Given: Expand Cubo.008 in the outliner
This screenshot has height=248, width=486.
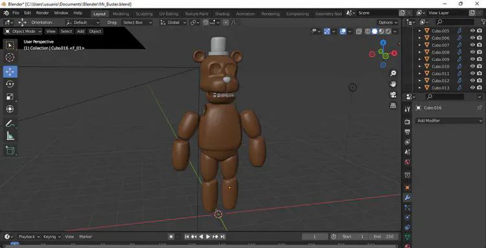Looking at the screenshot, I should coord(419,52).
